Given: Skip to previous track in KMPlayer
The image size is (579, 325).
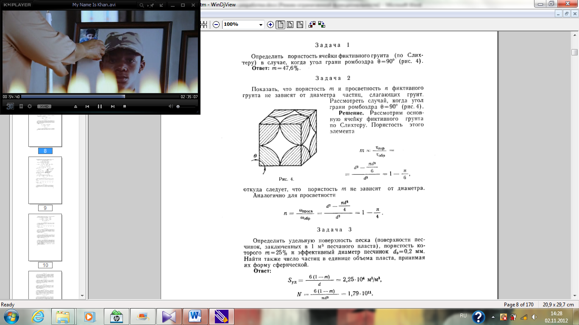Looking at the screenshot, I should [87, 106].
